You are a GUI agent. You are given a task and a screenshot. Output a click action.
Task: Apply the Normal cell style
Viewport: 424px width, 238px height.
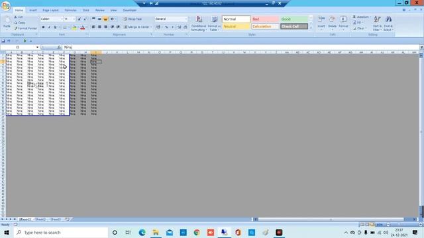point(236,19)
